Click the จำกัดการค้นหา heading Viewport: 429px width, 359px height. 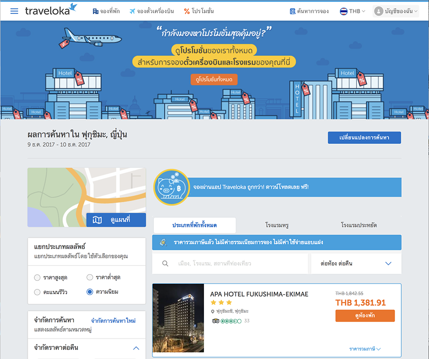pyautogui.click(x=54, y=320)
